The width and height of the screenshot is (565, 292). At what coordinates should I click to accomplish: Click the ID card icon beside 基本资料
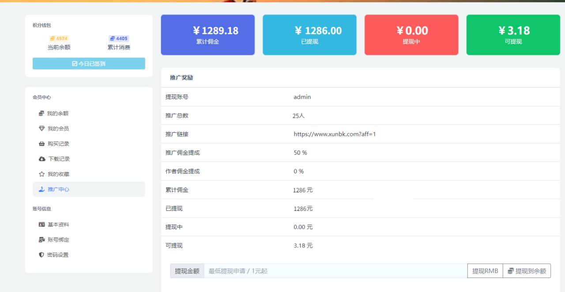(x=41, y=225)
